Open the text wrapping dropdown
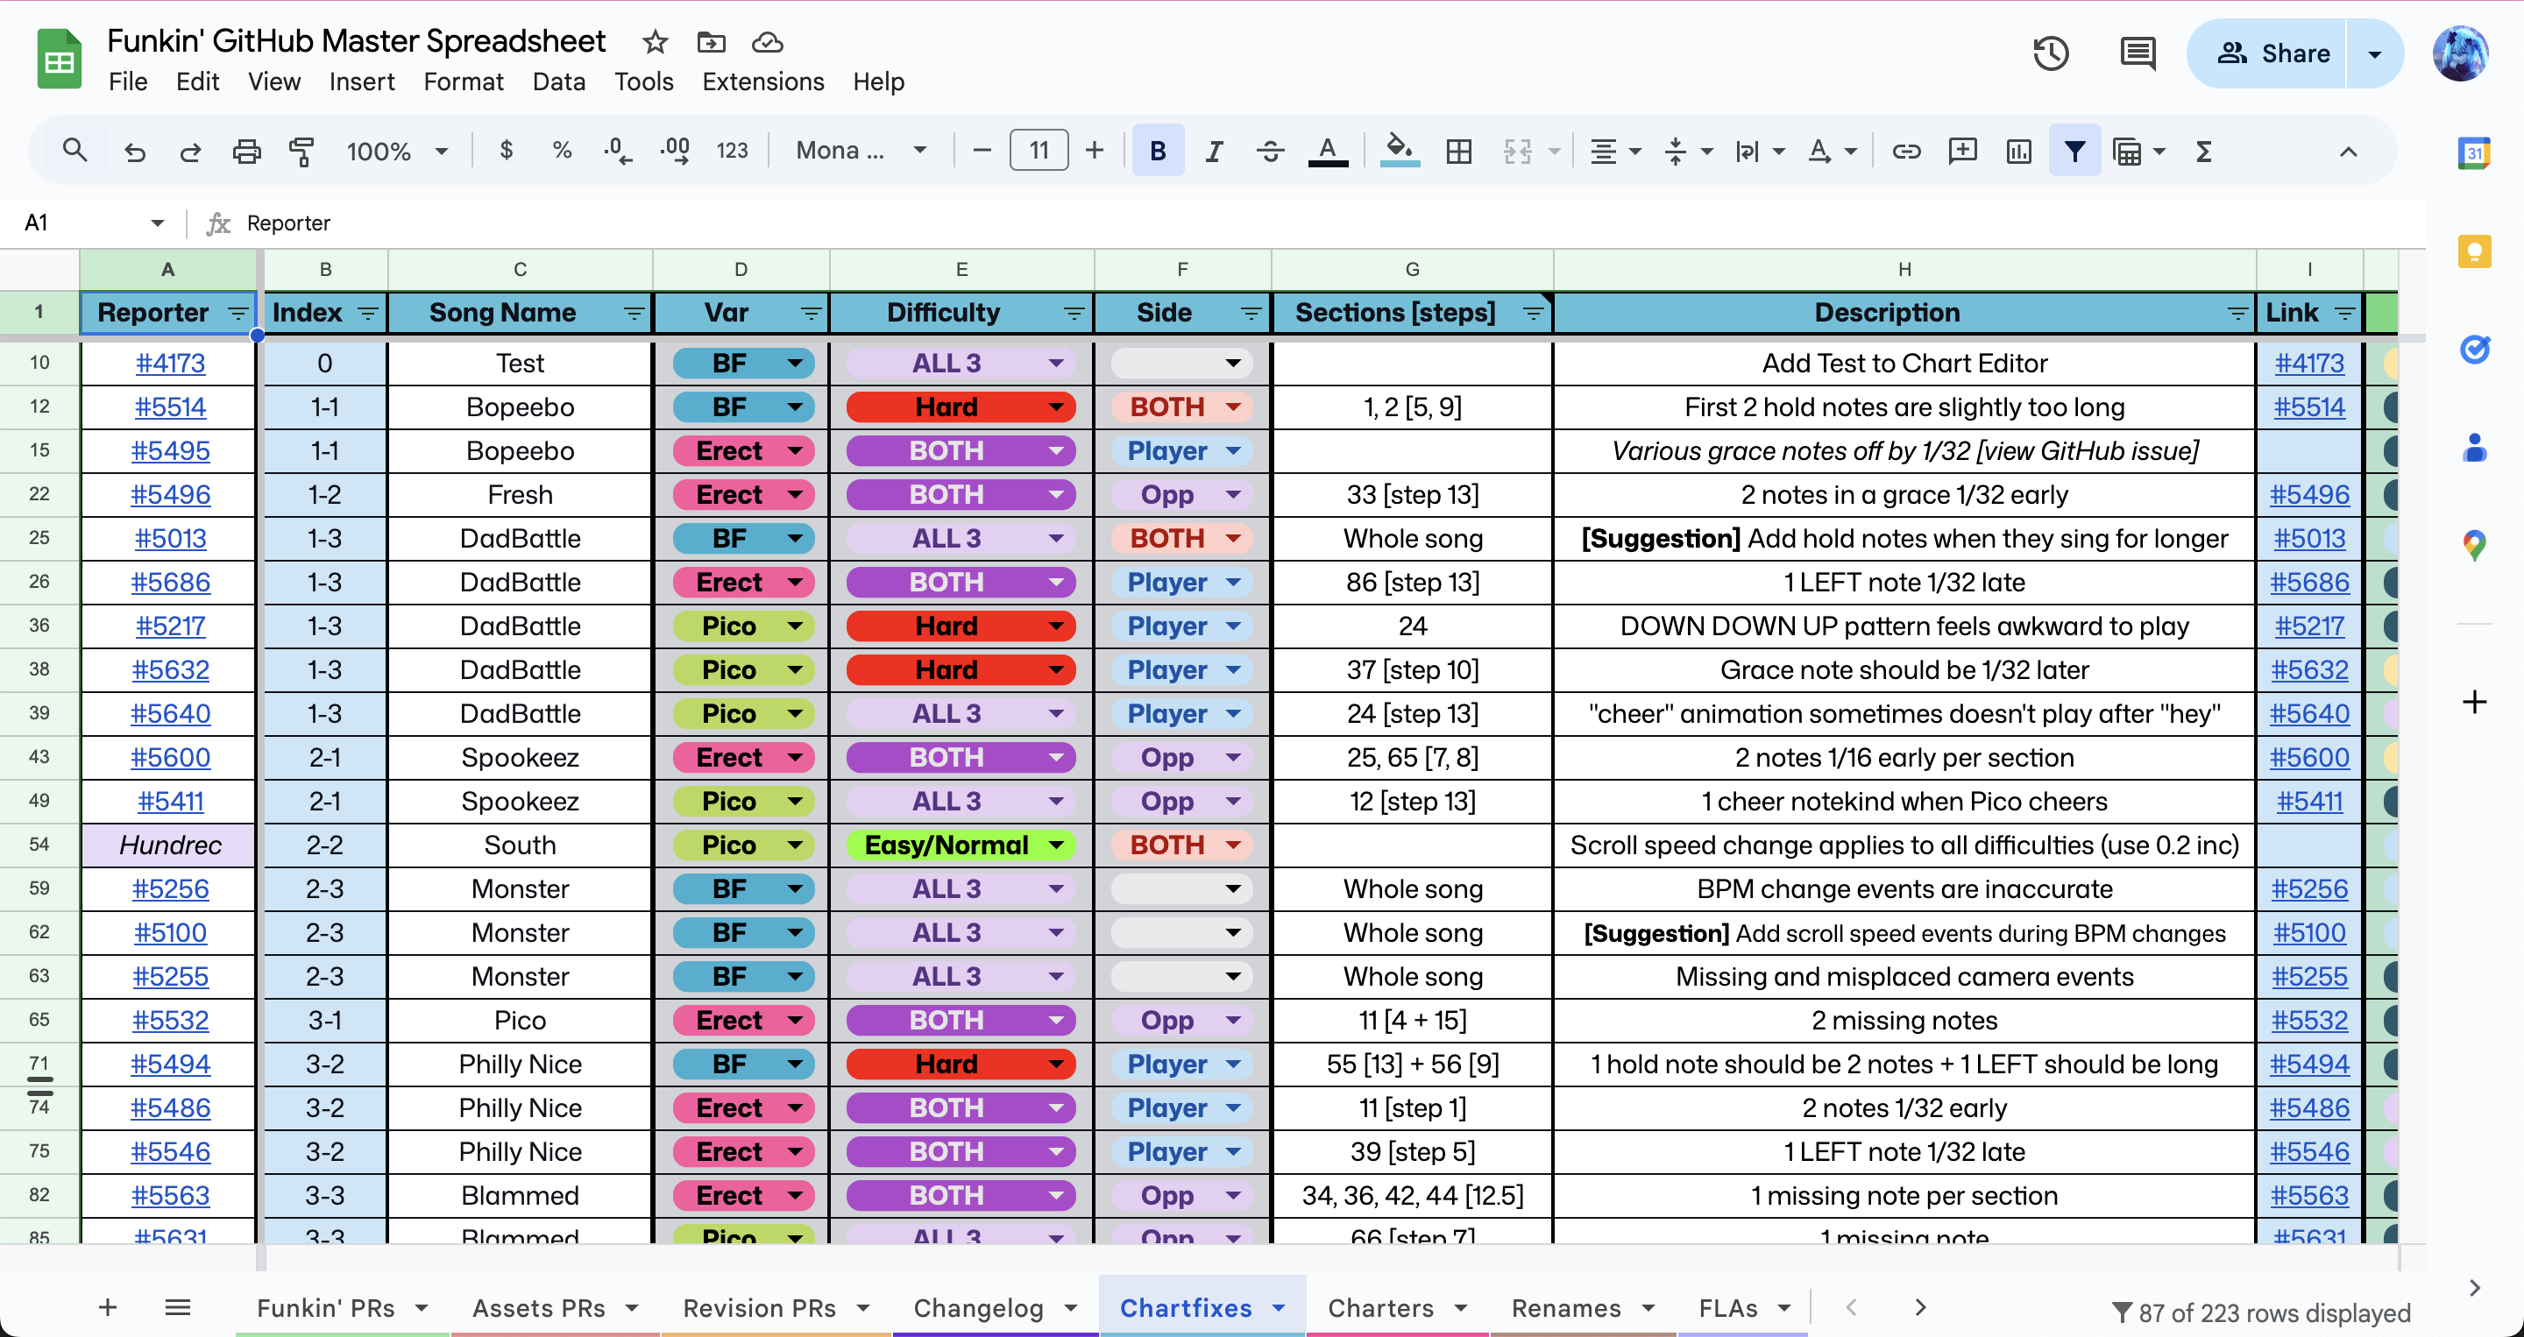Viewport: 2524px width, 1337px height. click(x=1759, y=151)
